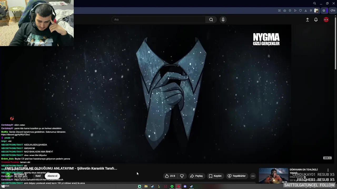Viewport: 337px width, 189px height.
Task: Open the Spider-Man account avatar menu
Action: pyautogui.click(x=326, y=20)
